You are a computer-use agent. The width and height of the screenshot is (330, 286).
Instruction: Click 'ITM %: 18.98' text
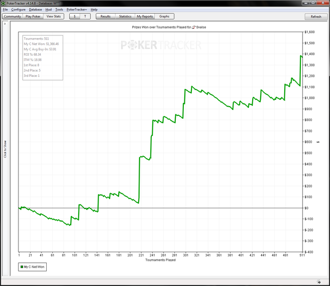[33, 60]
